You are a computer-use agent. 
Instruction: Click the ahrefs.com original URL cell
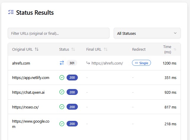21,63
